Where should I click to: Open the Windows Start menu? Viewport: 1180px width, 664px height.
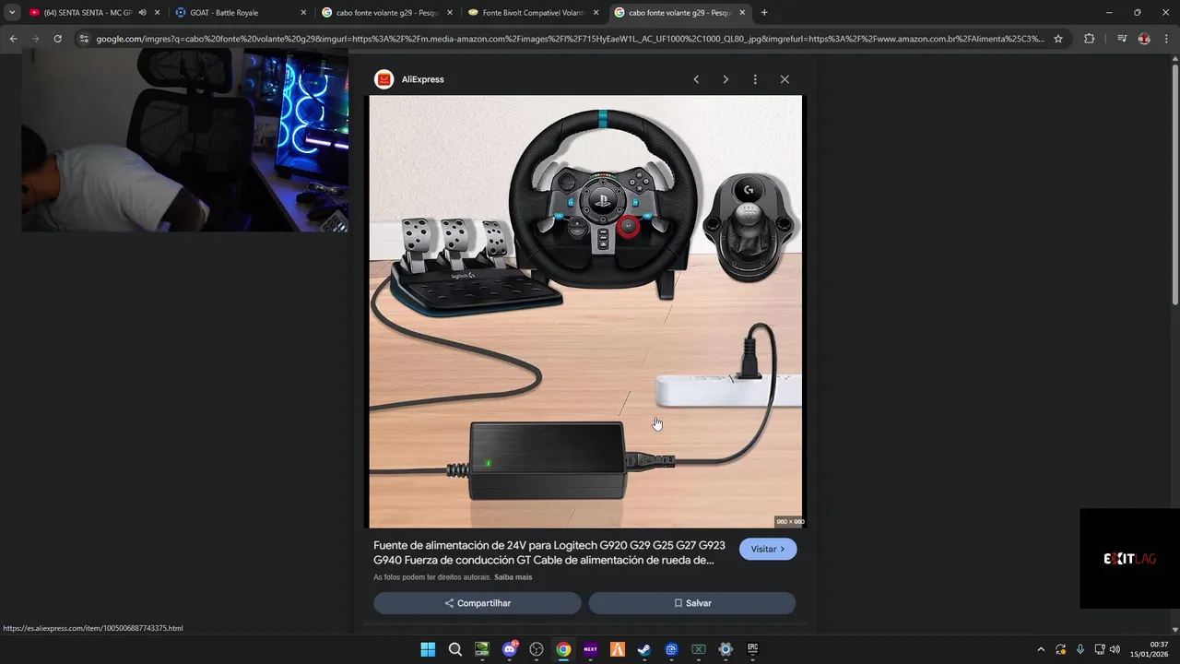428,649
